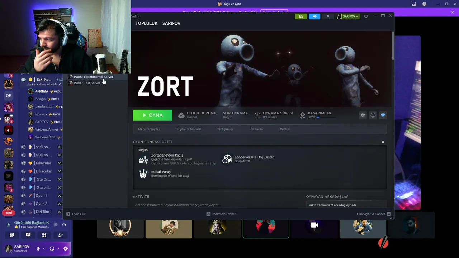Open ZORT game info icon

click(373, 115)
